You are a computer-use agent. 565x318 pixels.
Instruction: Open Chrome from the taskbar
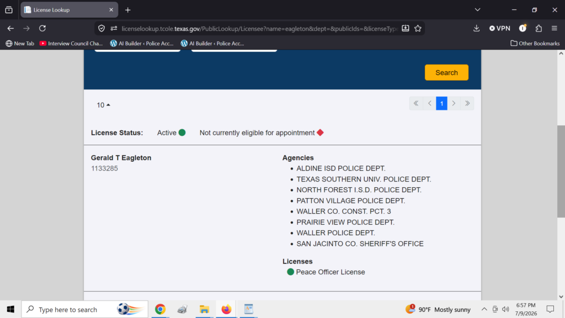point(161,309)
